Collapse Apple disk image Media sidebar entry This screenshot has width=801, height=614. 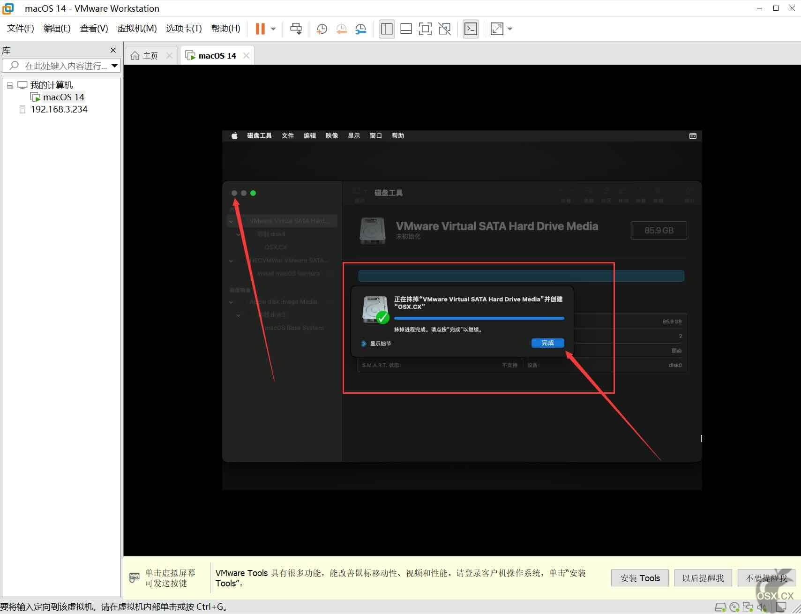(231, 302)
